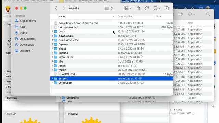Switch list view style in assets toolbar

[109, 8]
